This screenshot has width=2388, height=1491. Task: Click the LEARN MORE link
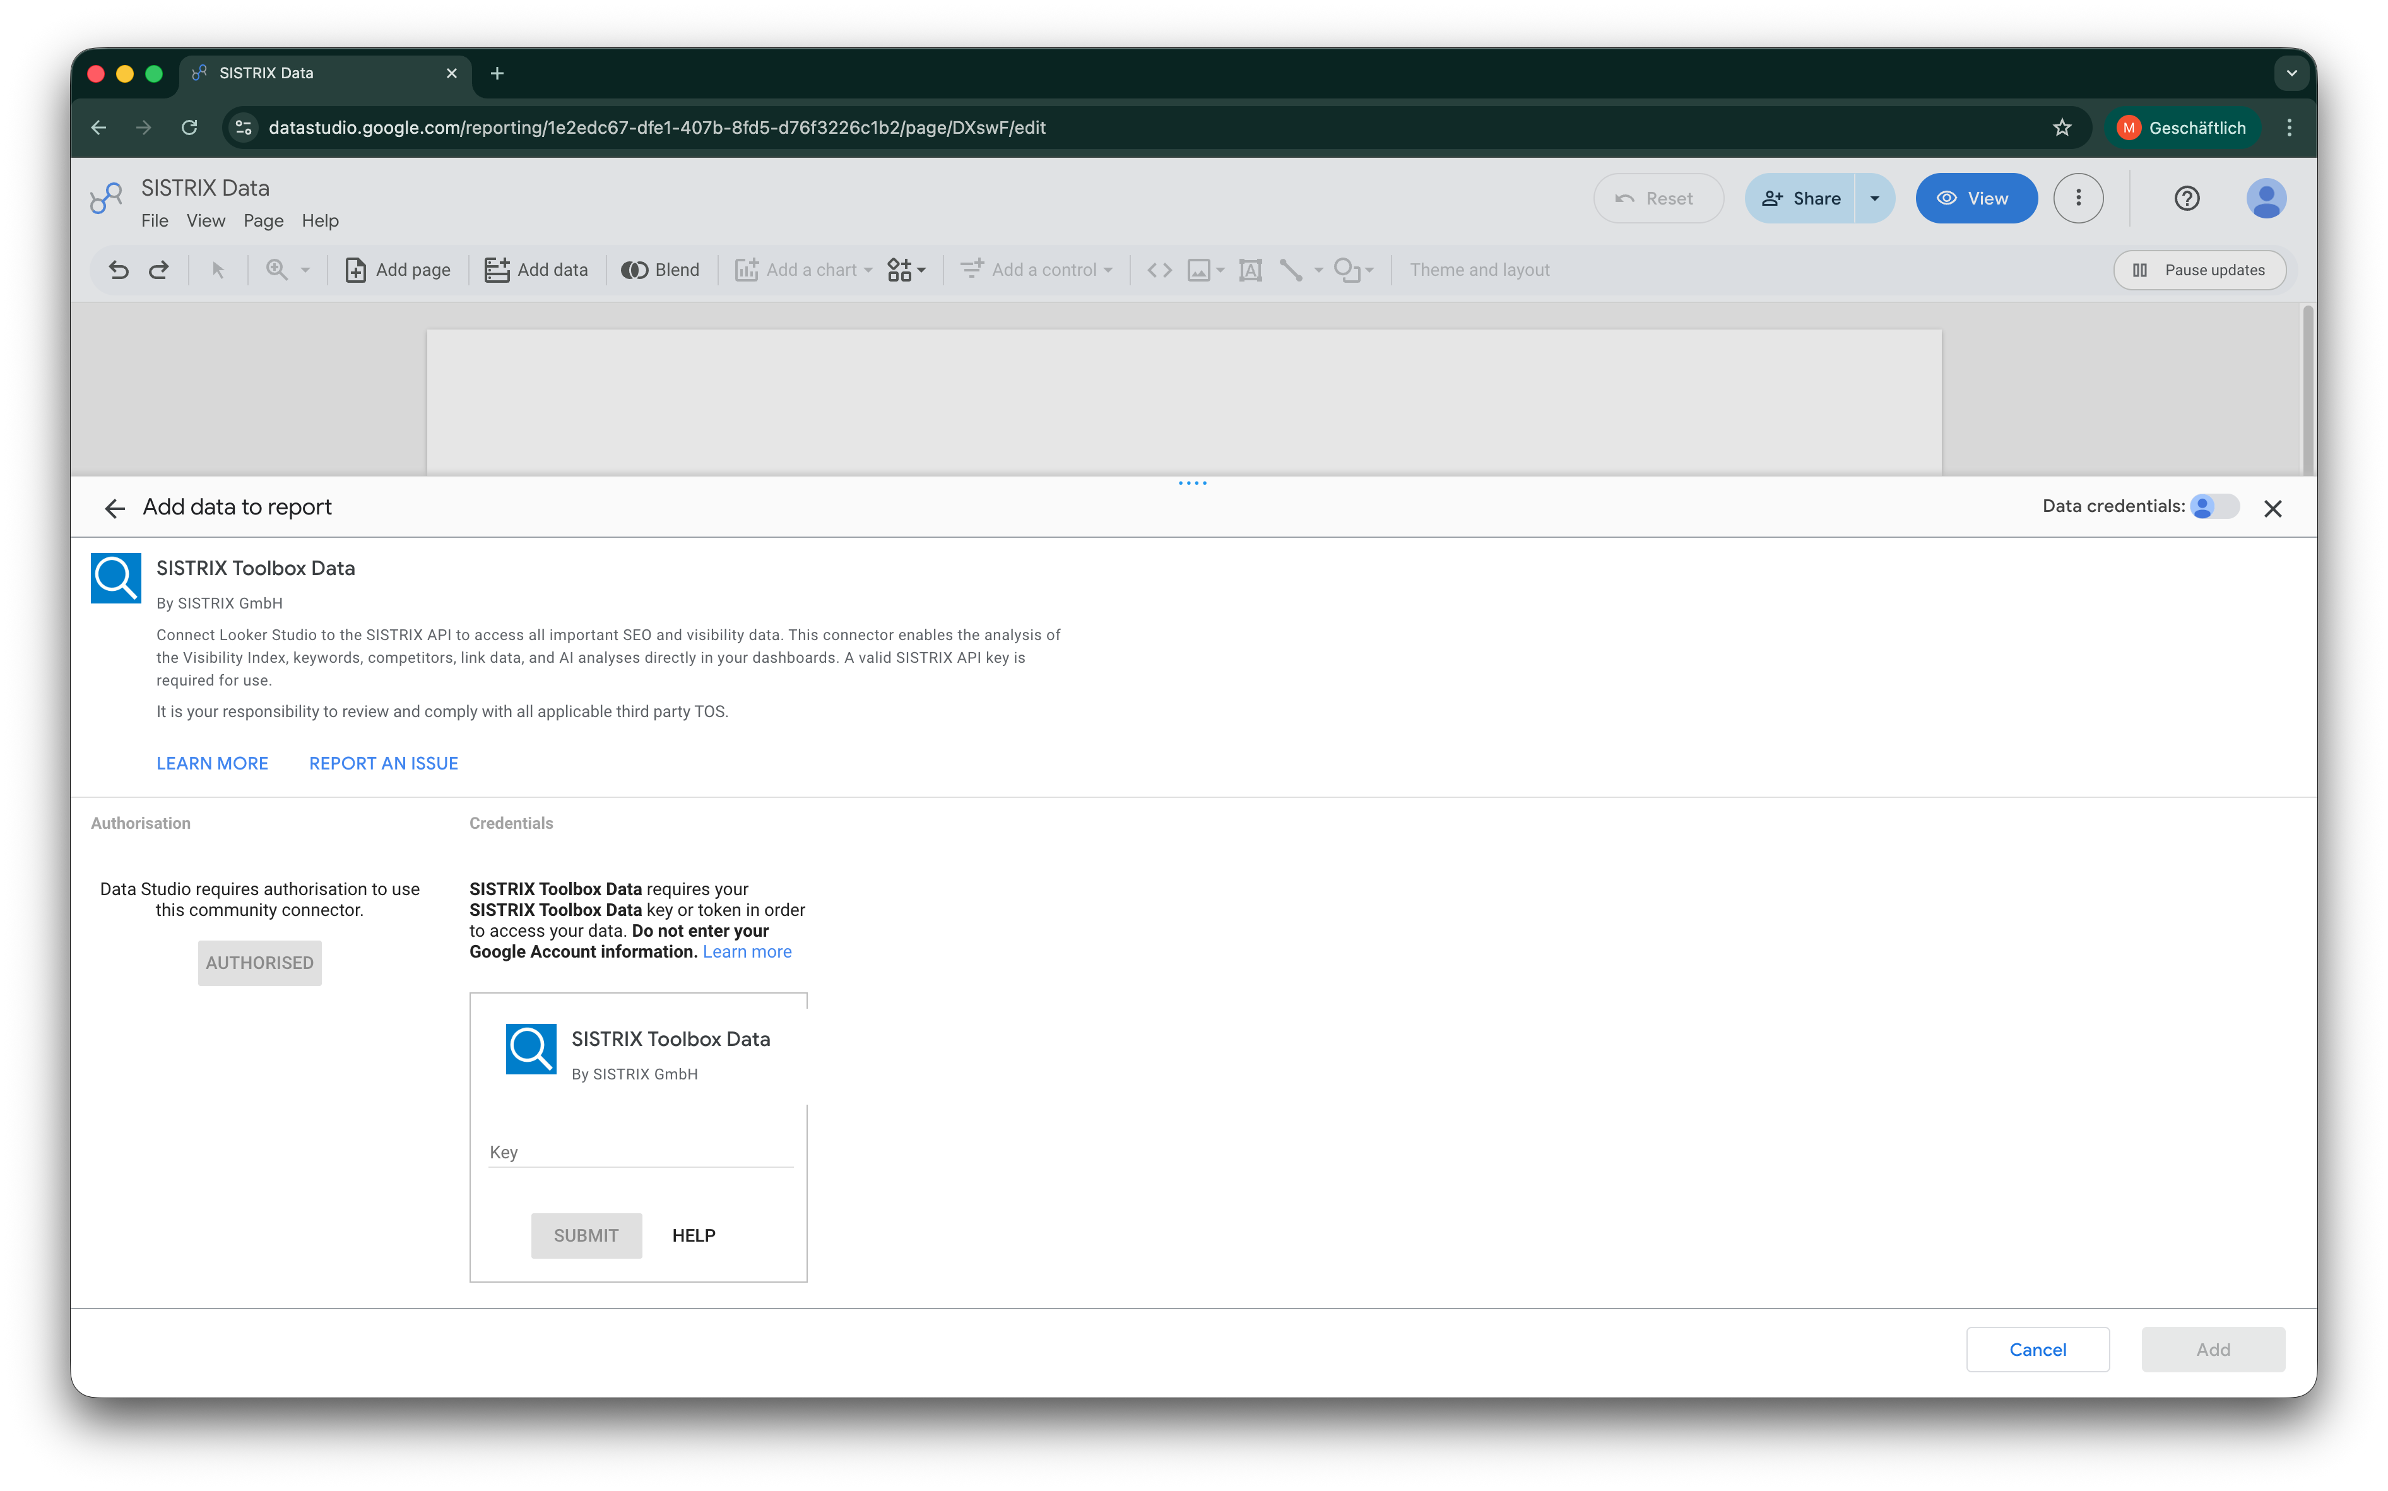coord(212,763)
